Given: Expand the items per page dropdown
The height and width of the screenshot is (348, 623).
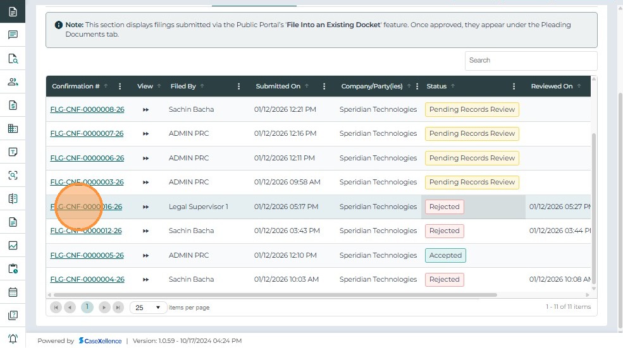Looking at the screenshot, I should 148,308.
